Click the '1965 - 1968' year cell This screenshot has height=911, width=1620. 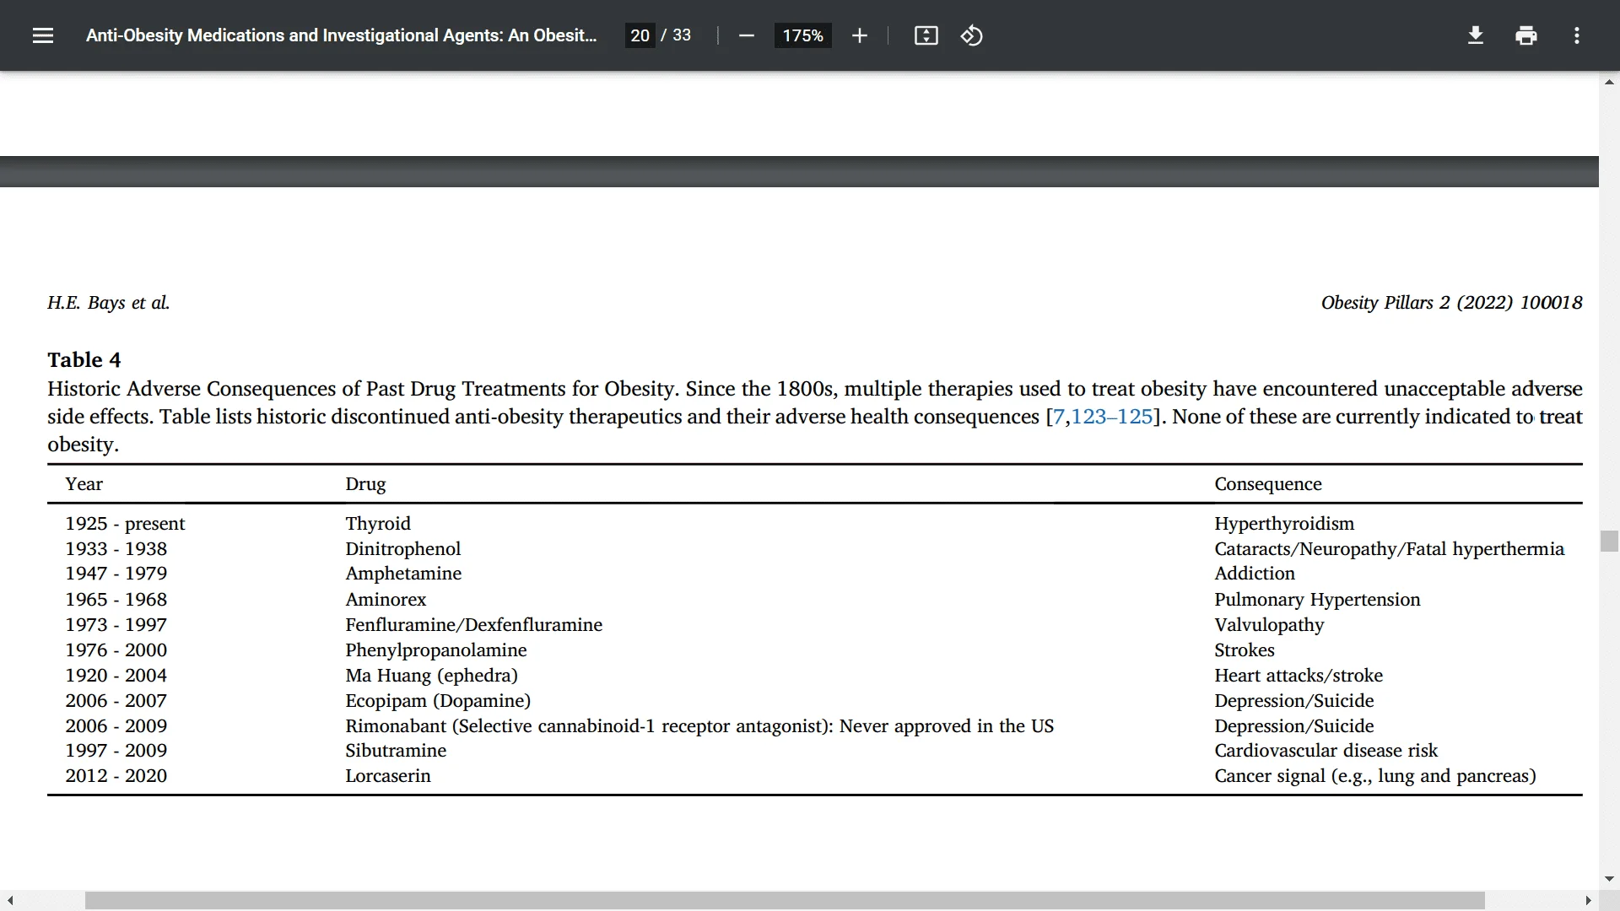click(116, 600)
